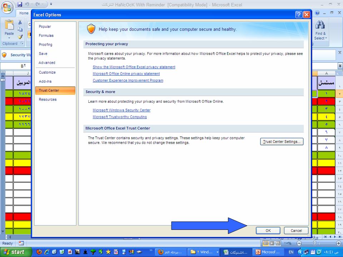Screen dimensions: 343x257
Task: Expand the Clipboard dialog launcher
Action: (x=22, y=43)
